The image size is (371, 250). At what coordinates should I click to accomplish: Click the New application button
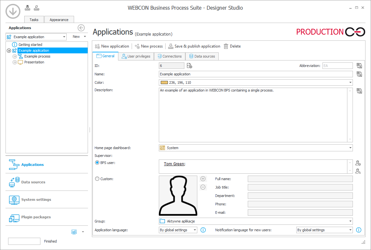pos(112,46)
